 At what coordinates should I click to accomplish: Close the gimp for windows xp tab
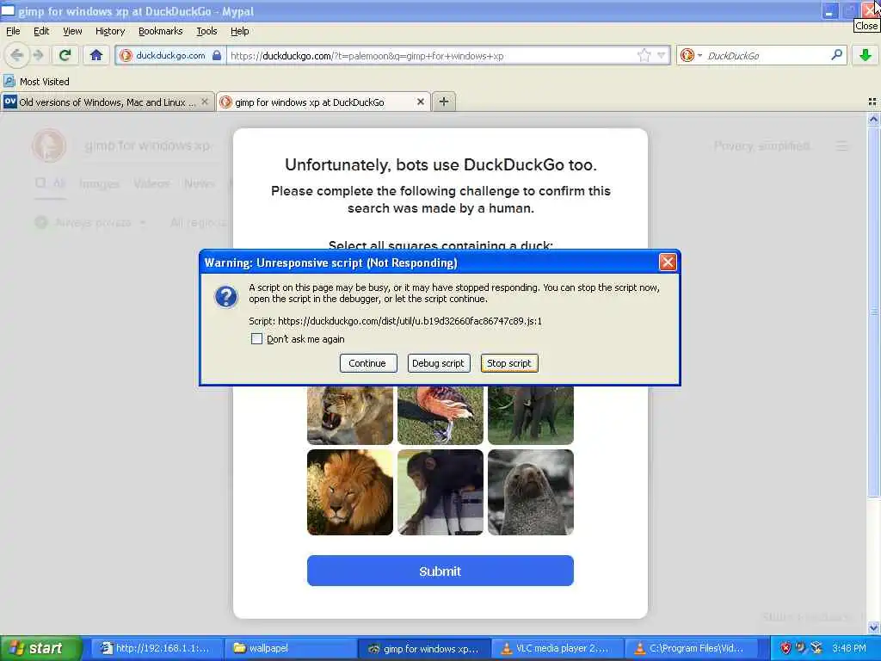coord(420,102)
